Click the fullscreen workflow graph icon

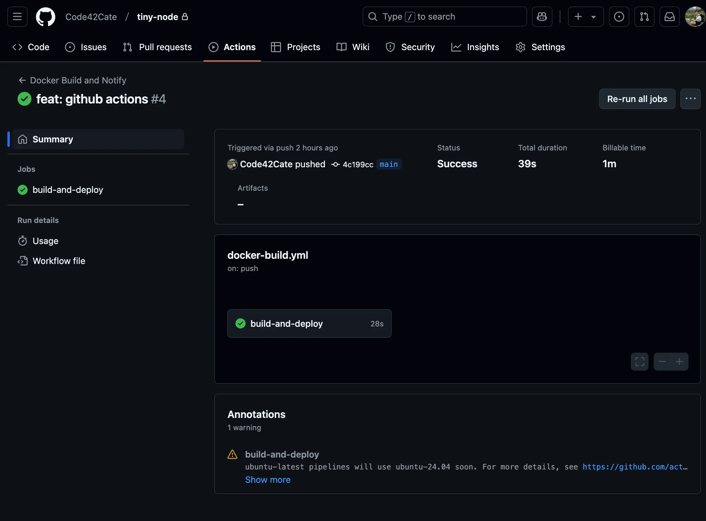point(639,361)
